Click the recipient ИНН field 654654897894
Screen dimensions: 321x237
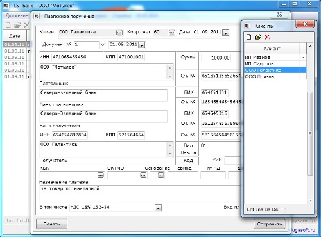(x=70, y=135)
